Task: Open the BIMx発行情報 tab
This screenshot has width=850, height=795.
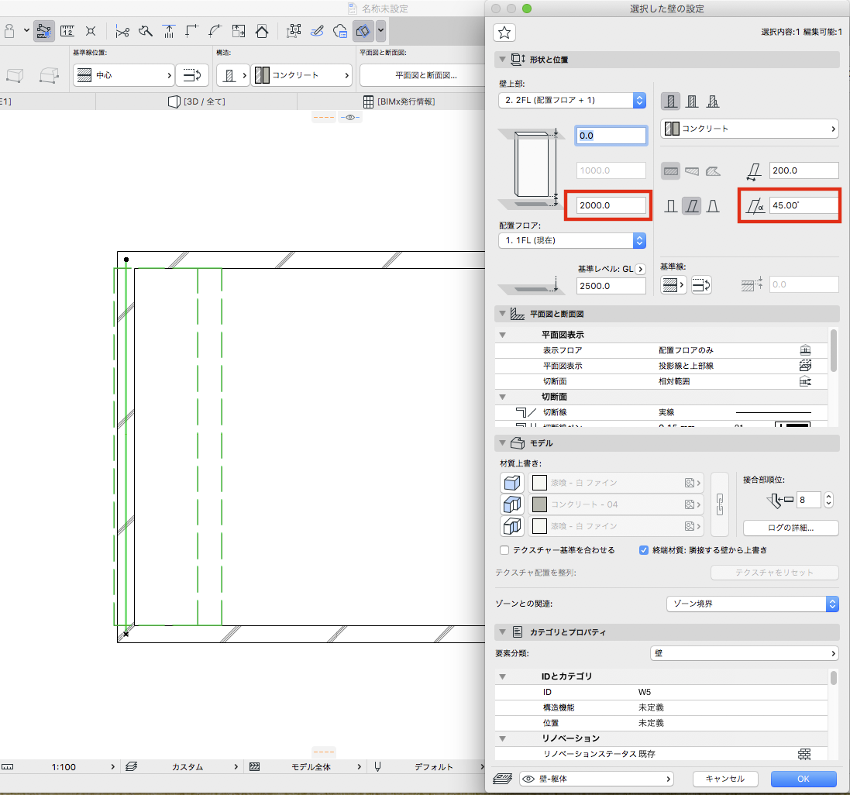Action: click(399, 102)
